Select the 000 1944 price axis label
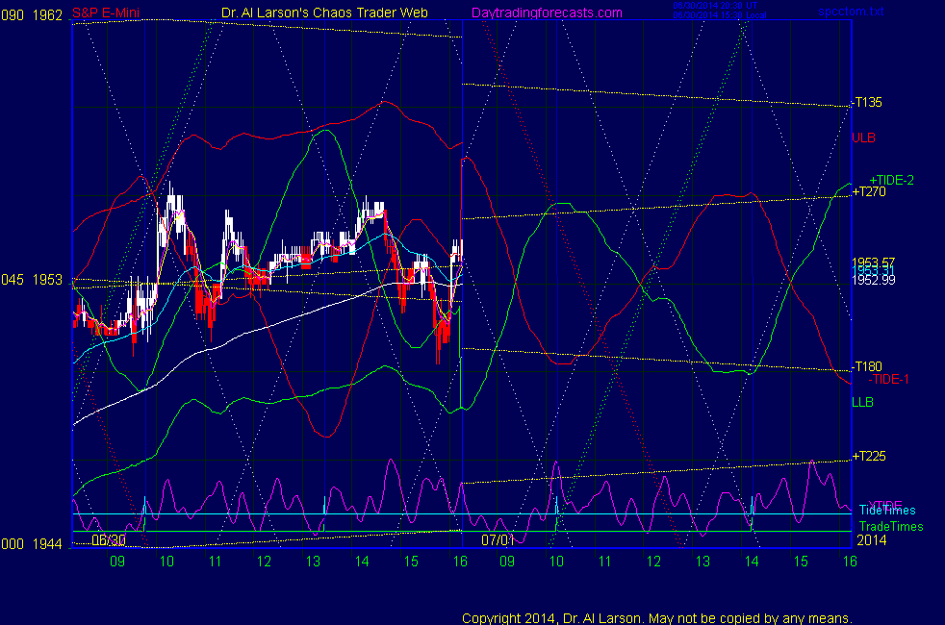 [32, 544]
